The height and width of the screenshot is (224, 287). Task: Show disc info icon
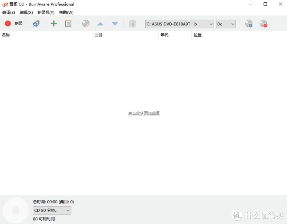[x=249, y=24]
